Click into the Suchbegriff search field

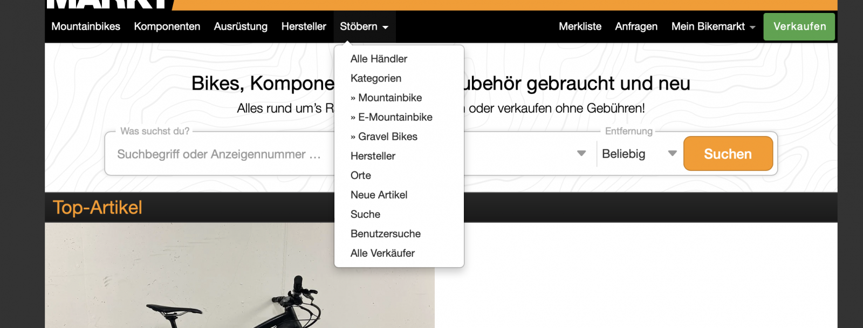219,154
